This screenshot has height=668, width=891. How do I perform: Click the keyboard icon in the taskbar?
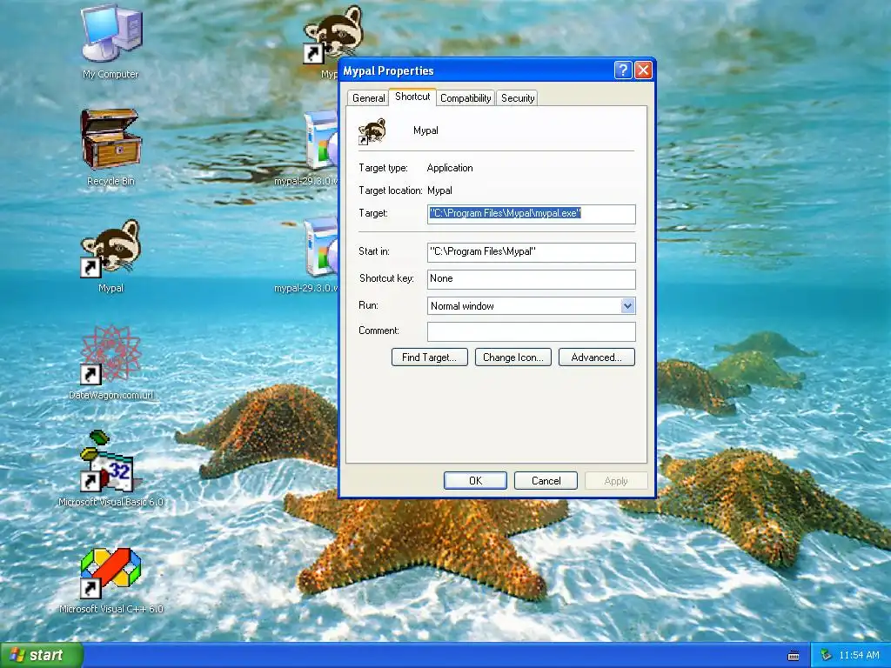point(794,656)
